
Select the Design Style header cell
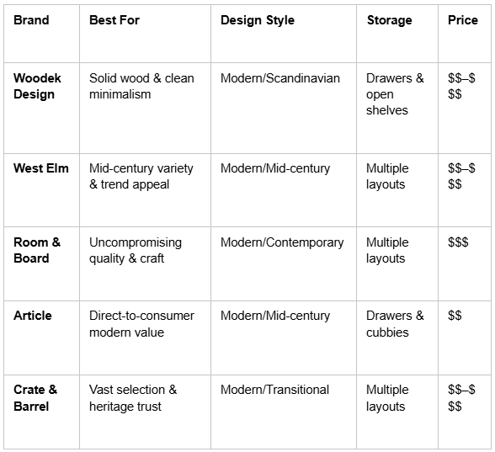(x=284, y=34)
